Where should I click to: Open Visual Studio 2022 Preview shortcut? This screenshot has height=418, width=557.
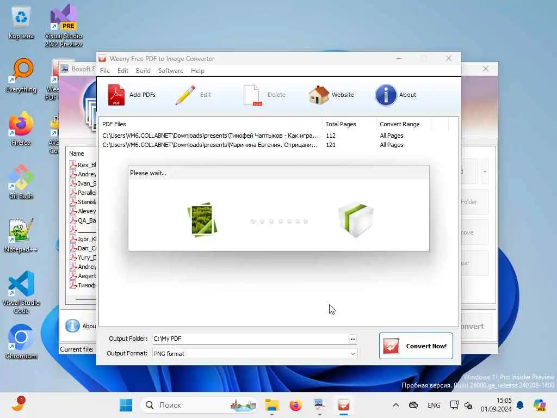[x=64, y=26]
